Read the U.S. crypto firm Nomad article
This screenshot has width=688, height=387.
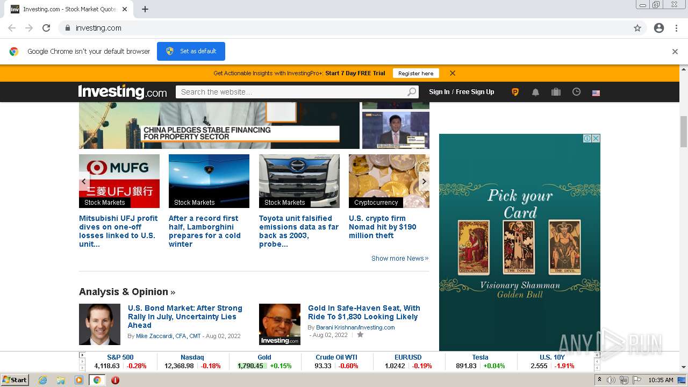click(383, 227)
